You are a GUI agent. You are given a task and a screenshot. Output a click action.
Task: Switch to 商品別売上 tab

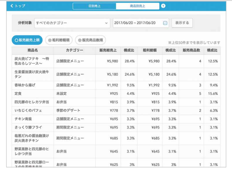click(x=137, y=6)
